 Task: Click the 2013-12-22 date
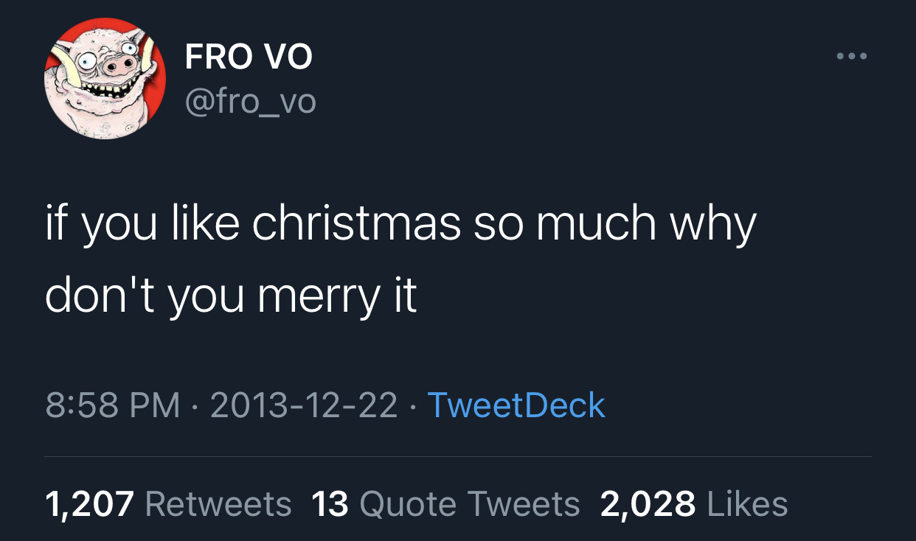point(304,405)
